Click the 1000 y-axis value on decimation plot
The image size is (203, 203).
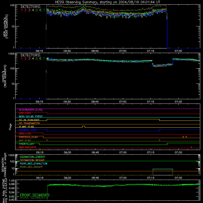click(11, 155)
